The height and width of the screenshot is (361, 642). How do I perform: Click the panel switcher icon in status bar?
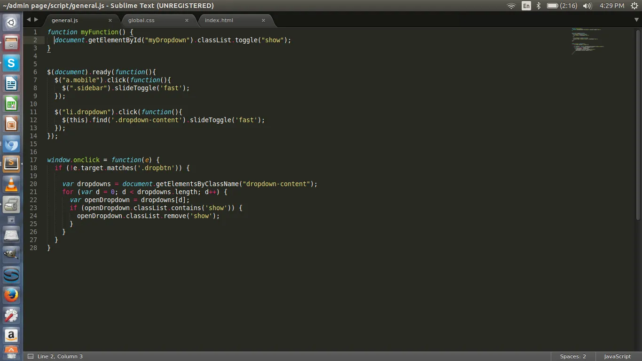[31, 356]
